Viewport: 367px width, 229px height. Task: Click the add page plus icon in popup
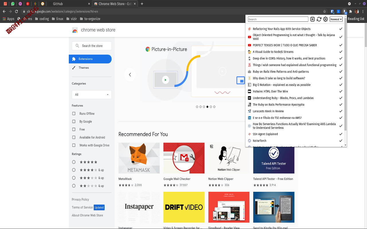point(313,19)
